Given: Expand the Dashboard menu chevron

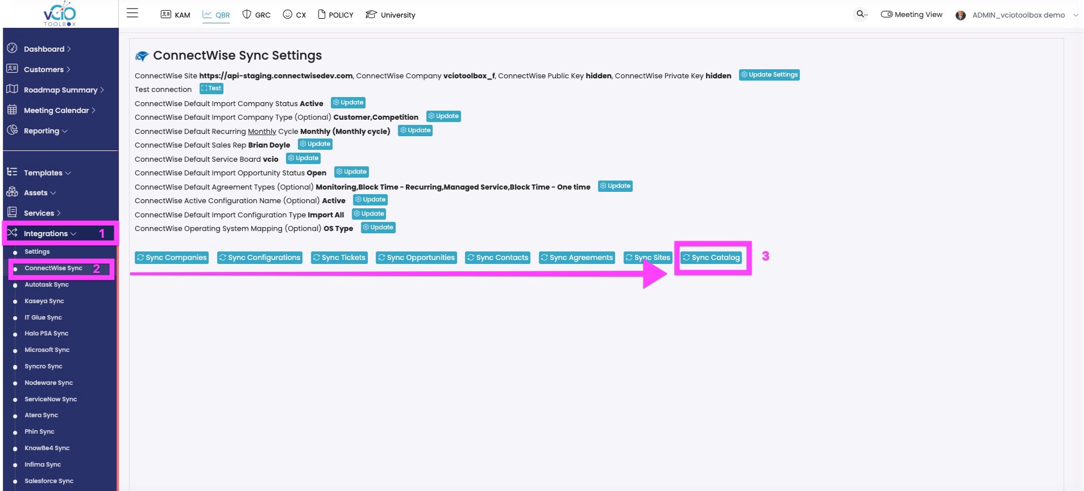Looking at the screenshot, I should [x=69, y=49].
